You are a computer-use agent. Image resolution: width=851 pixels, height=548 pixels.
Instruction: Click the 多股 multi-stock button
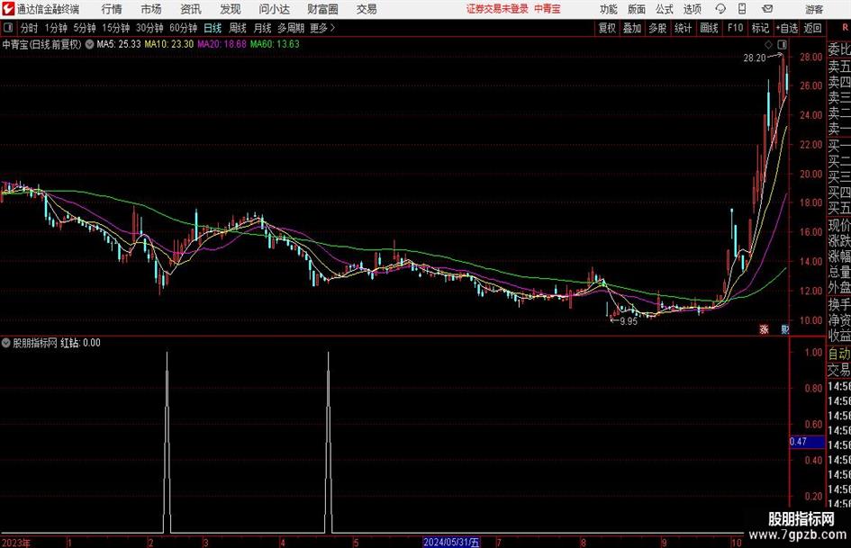coord(657,28)
